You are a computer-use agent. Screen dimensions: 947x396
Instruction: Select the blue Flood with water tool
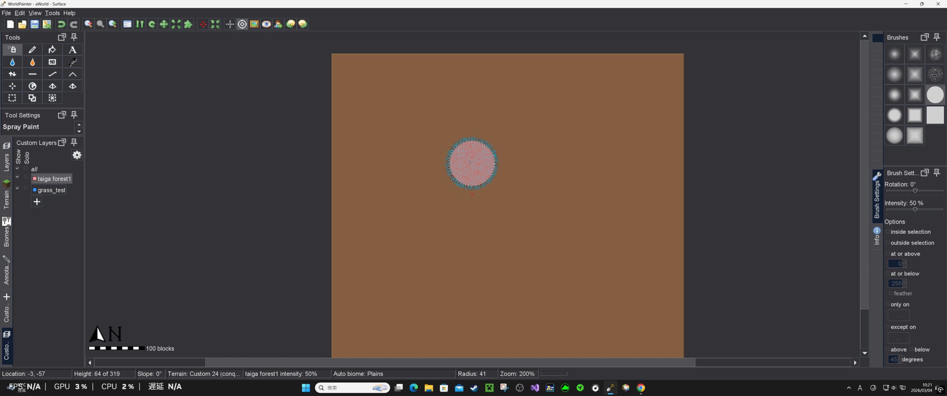[x=12, y=62]
